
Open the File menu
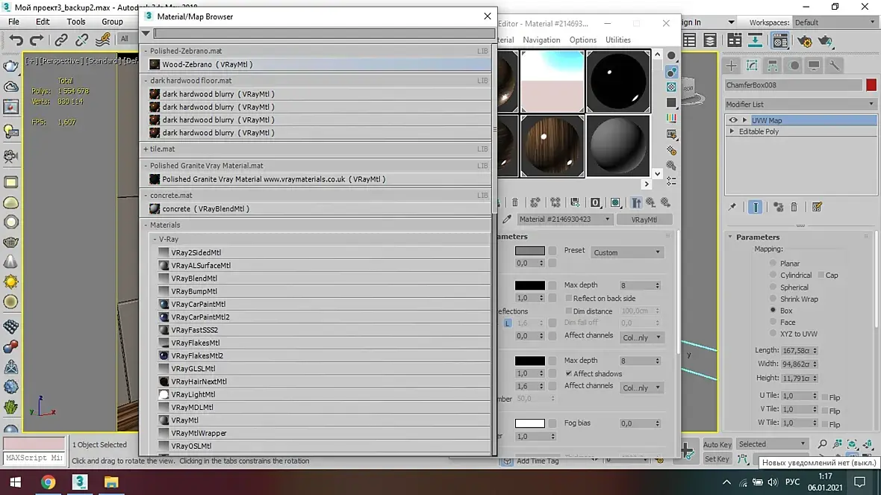click(x=13, y=22)
